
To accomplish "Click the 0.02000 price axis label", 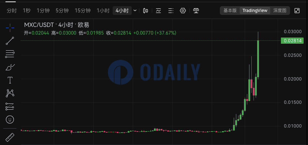I will (x=293, y=79).
